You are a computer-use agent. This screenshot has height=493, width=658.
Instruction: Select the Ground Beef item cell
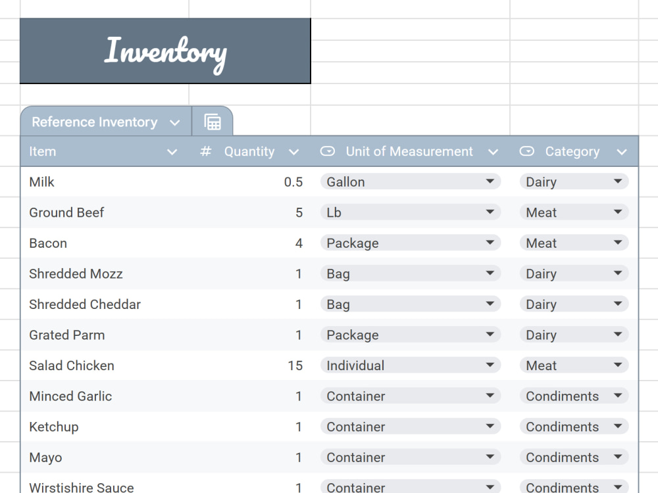[105, 212]
